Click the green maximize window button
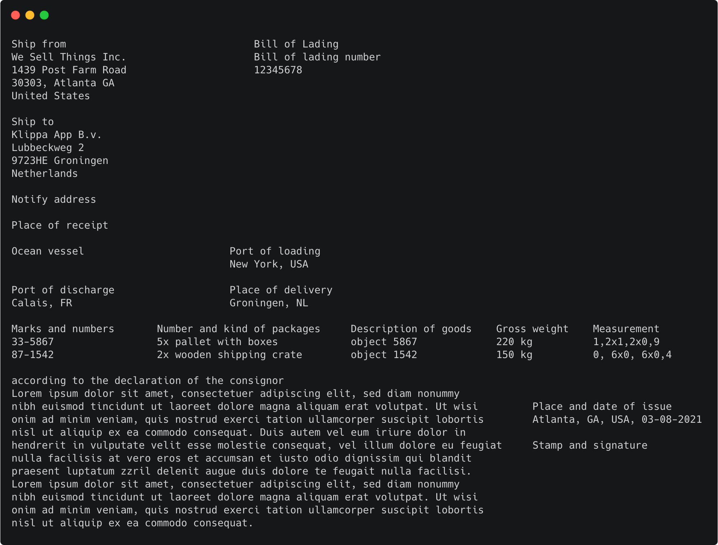The height and width of the screenshot is (545, 718). tap(44, 15)
